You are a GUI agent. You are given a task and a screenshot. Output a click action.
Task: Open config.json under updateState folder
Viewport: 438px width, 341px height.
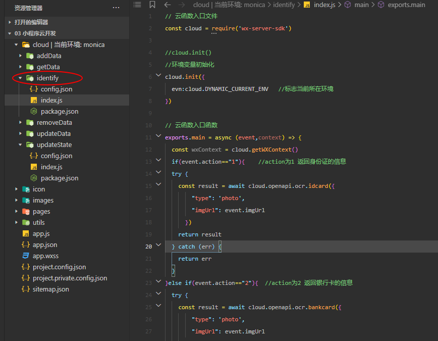[x=67, y=156]
